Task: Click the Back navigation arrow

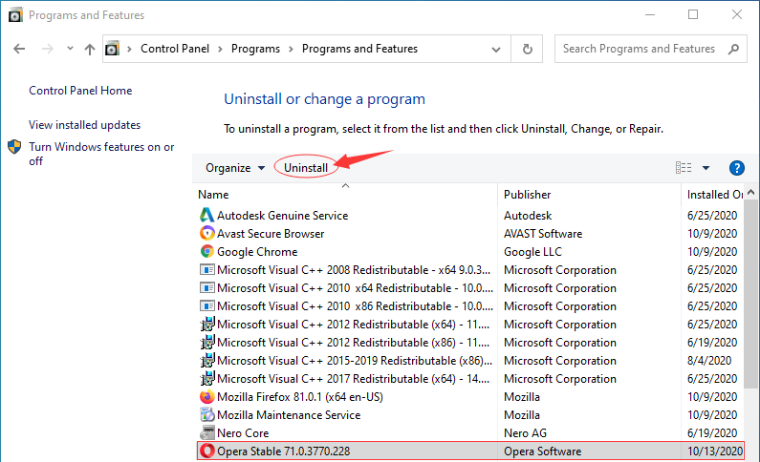Action: 19,49
